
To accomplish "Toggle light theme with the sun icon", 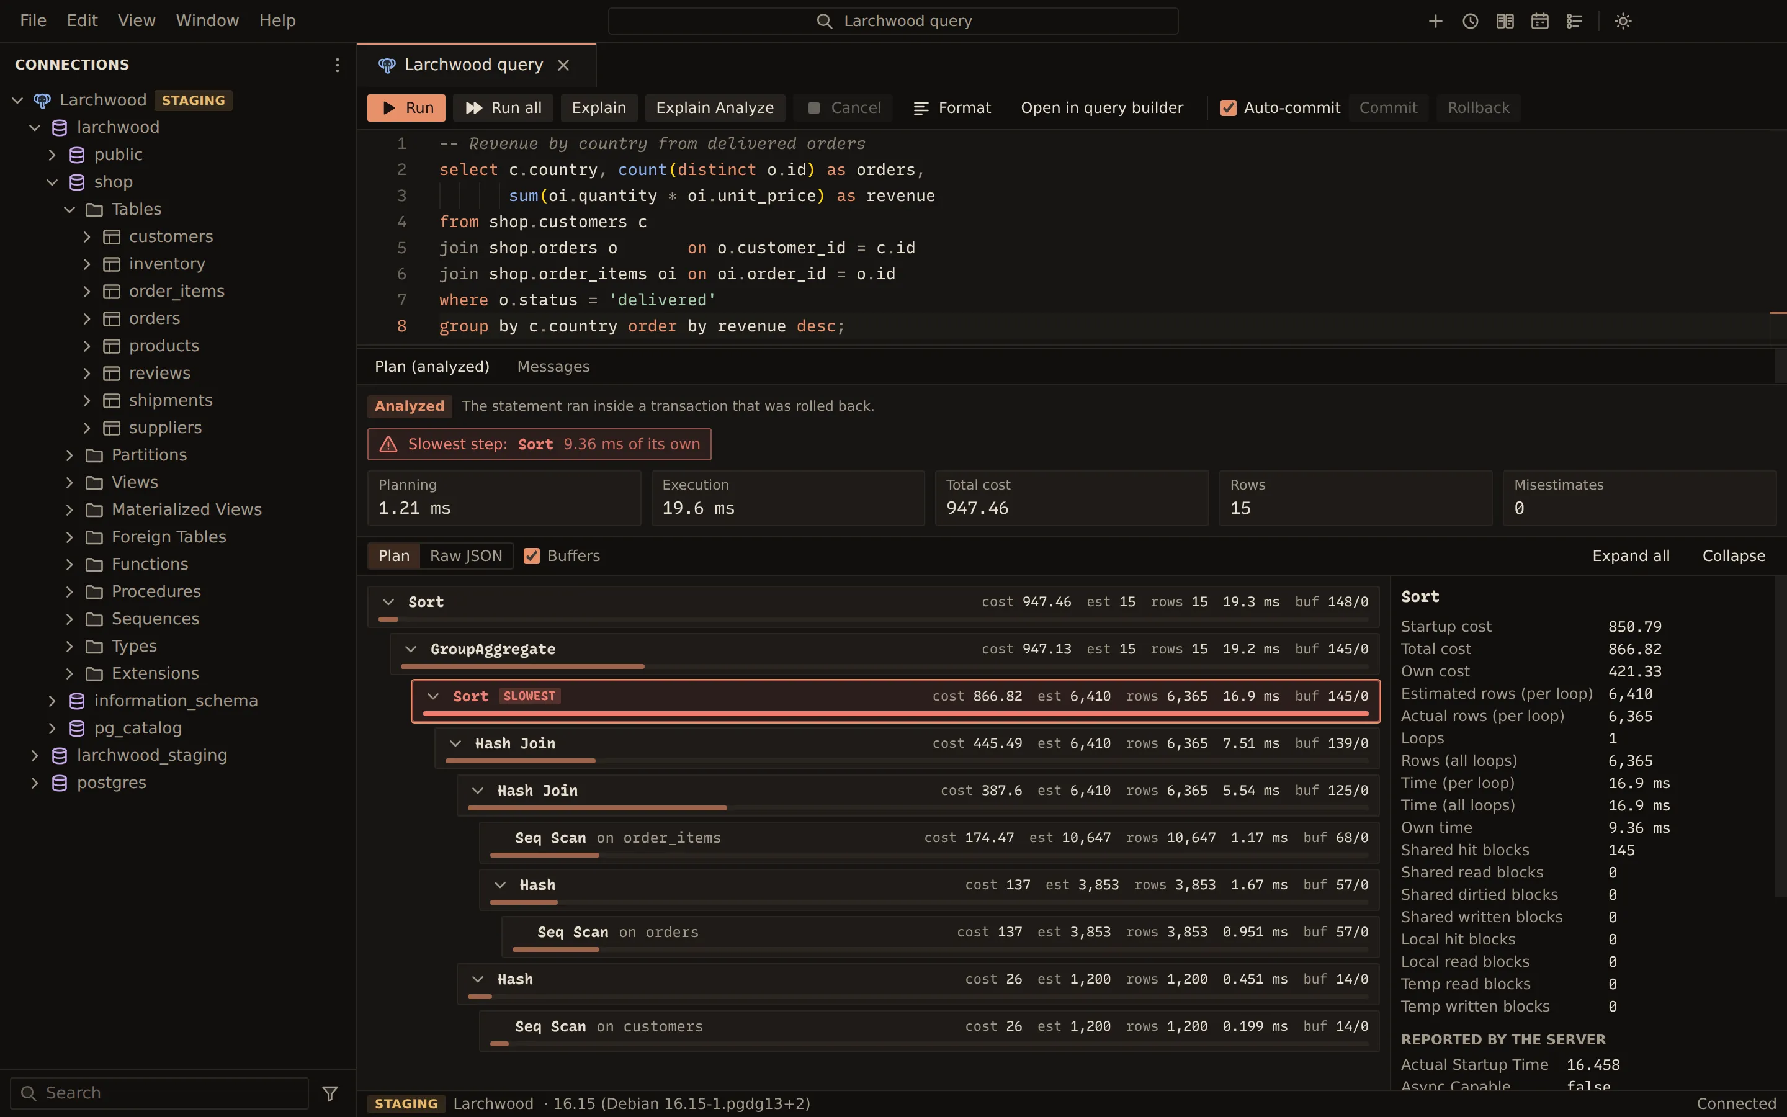I will (x=1623, y=20).
